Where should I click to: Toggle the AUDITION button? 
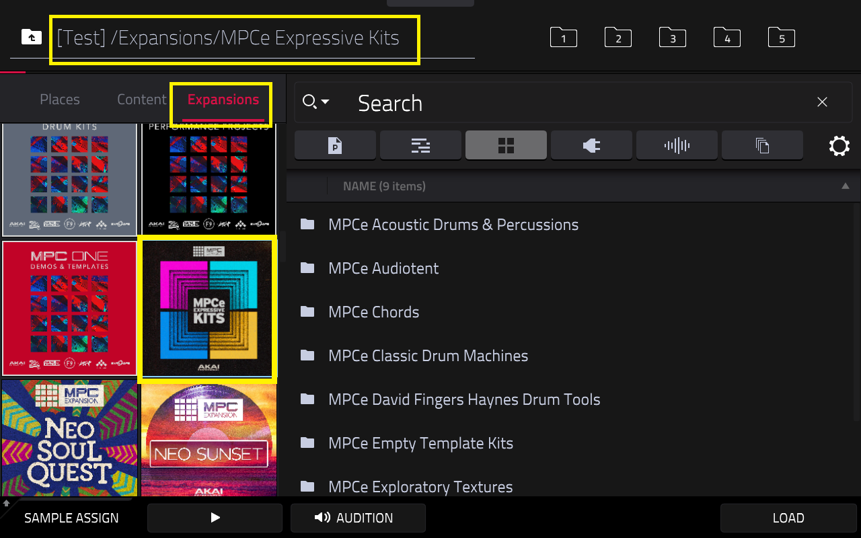[358, 518]
